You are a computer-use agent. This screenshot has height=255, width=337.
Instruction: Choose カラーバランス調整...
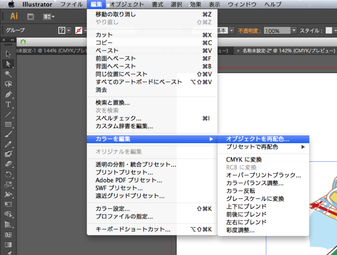(263, 183)
